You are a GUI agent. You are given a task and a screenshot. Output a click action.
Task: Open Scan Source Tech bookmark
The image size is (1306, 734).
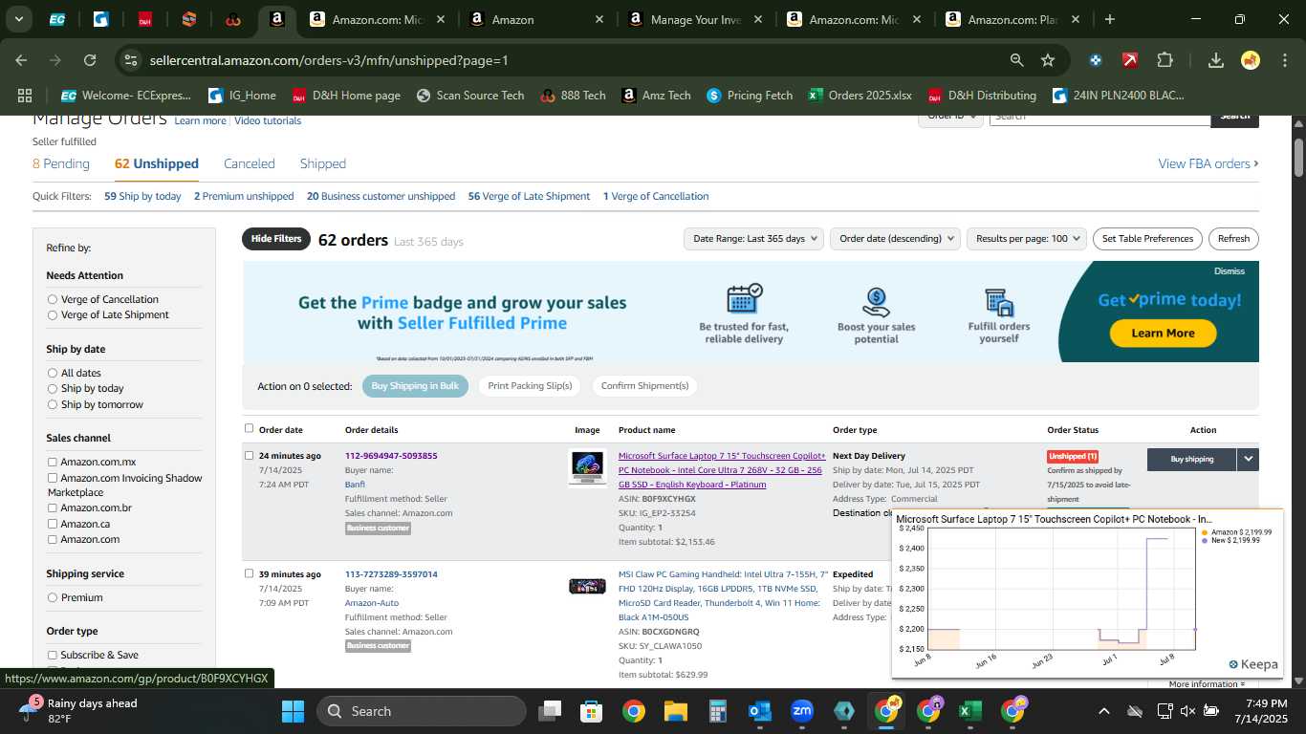[470, 96]
